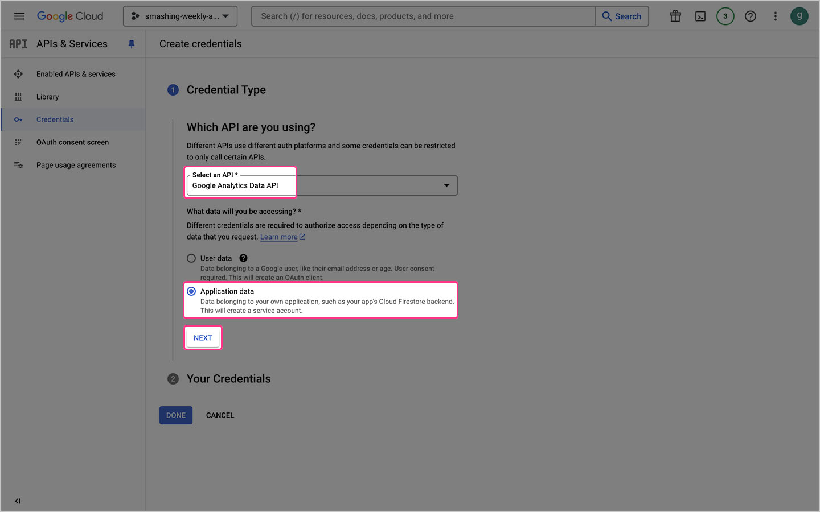Go to the OAuth consent screen page
820x512 pixels.
pyautogui.click(x=72, y=142)
